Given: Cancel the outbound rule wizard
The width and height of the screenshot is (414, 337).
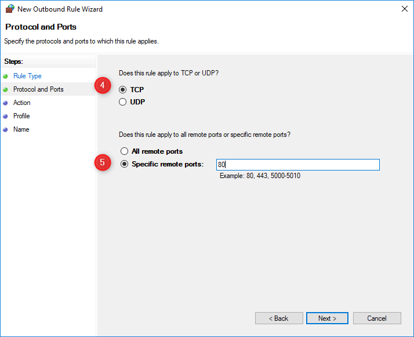Looking at the screenshot, I should coord(377,318).
